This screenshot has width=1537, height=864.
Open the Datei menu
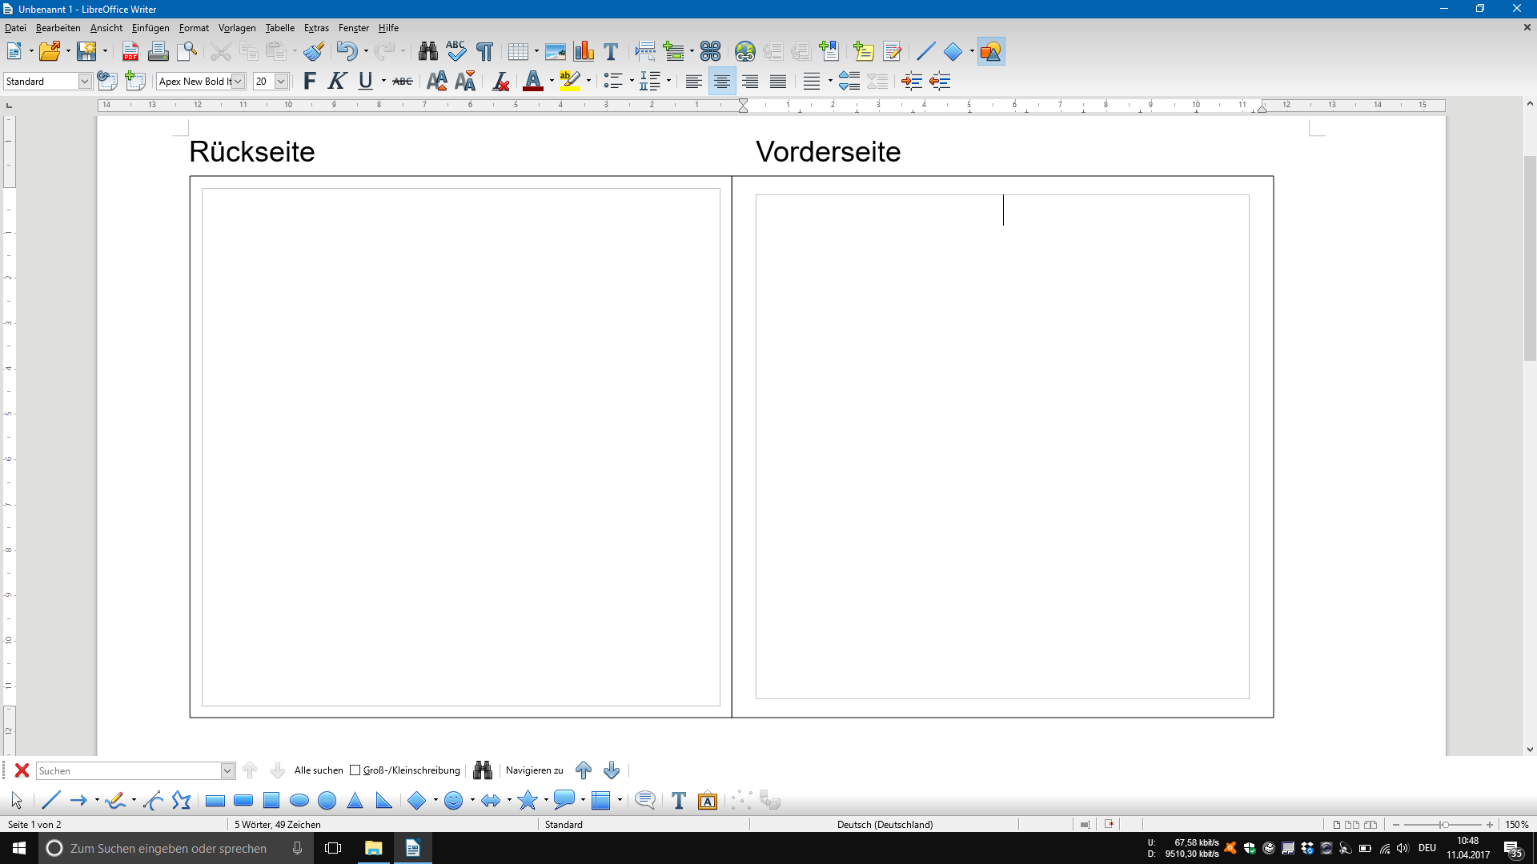pyautogui.click(x=15, y=28)
